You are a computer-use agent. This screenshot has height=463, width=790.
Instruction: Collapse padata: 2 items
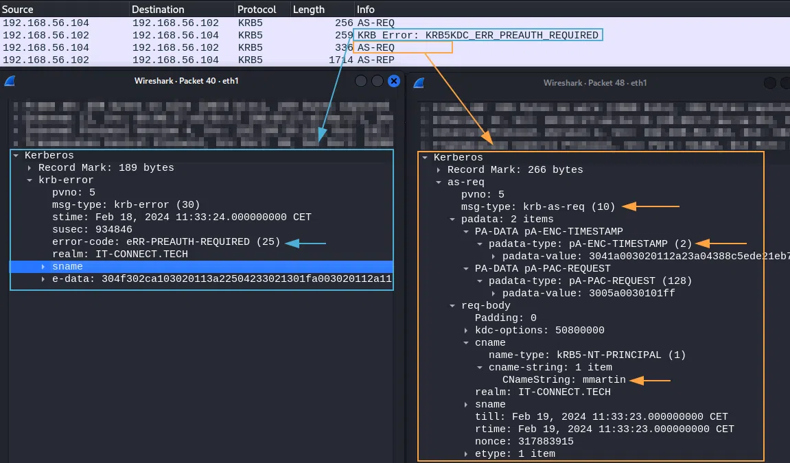pos(452,219)
